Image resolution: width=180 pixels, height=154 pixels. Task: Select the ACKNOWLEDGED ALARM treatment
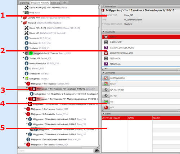141,53
